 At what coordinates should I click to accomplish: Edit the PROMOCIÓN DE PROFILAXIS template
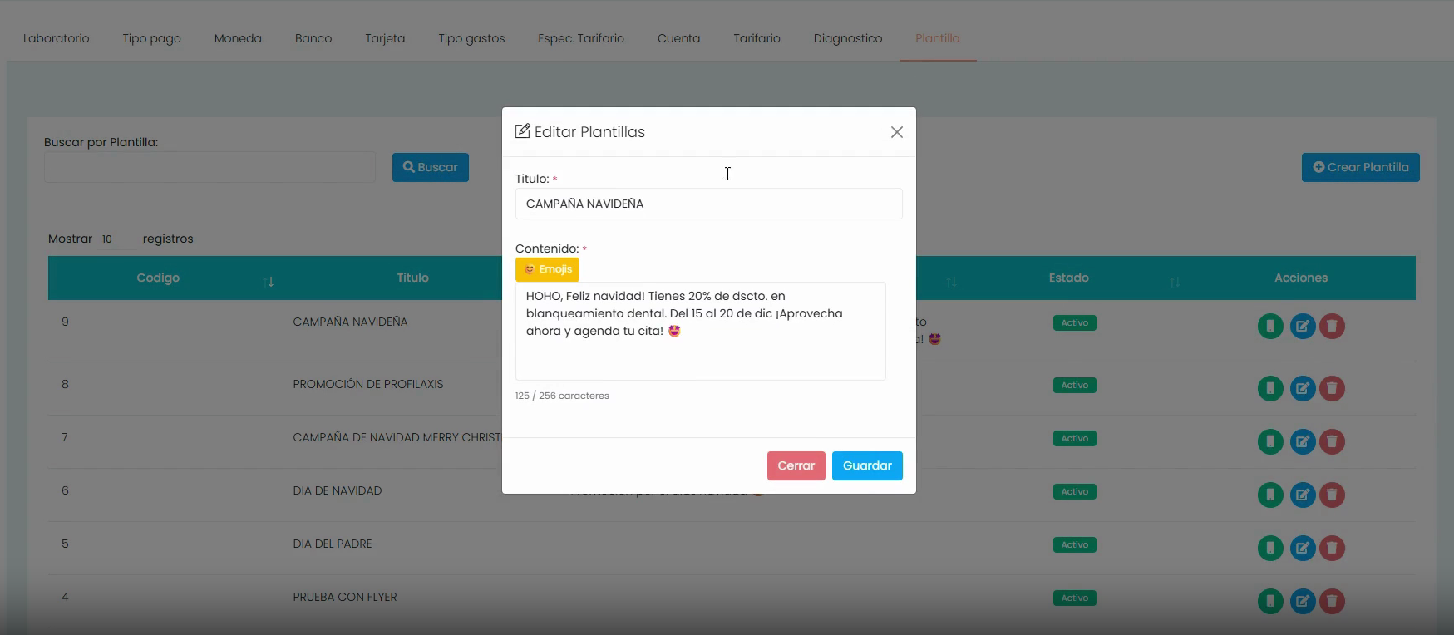[1303, 388]
